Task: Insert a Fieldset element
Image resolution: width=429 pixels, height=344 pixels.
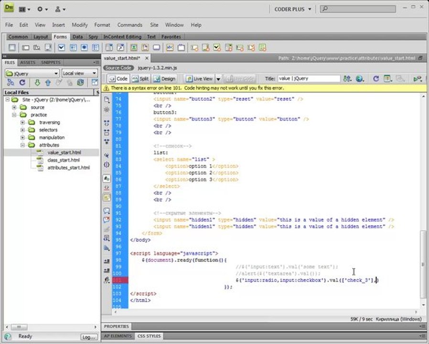Action: coord(181,48)
